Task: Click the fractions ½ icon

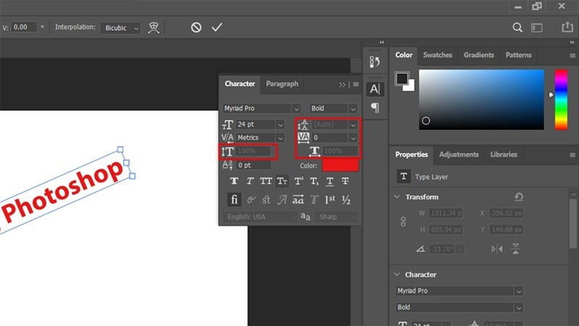Action: (x=346, y=200)
